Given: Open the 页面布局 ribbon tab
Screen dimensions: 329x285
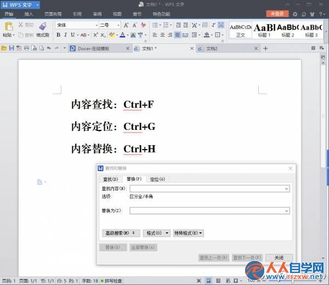Looking at the screenshot, I should click(x=53, y=14).
